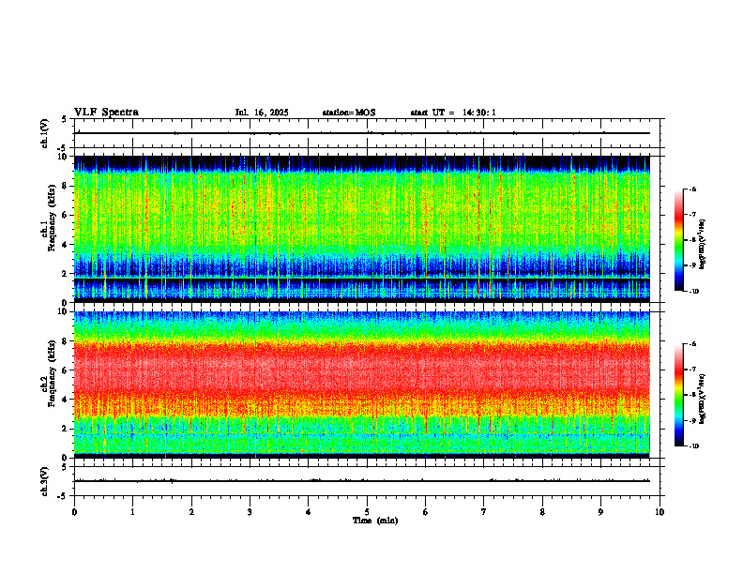
Task: Click time axis tick label "6"
Action: coord(426,512)
